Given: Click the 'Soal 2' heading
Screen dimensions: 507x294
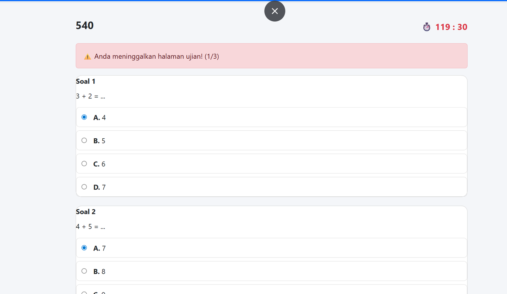Looking at the screenshot, I should pos(86,212).
